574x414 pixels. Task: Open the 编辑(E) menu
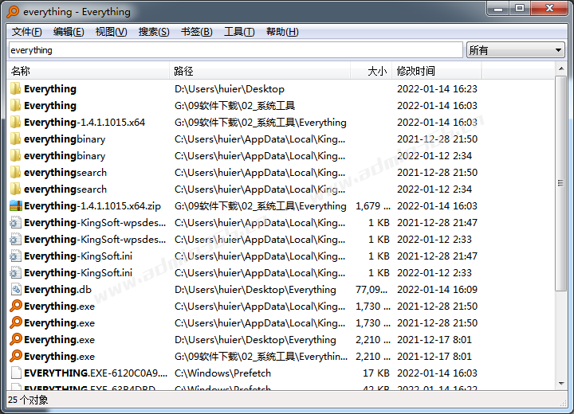(x=69, y=32)
